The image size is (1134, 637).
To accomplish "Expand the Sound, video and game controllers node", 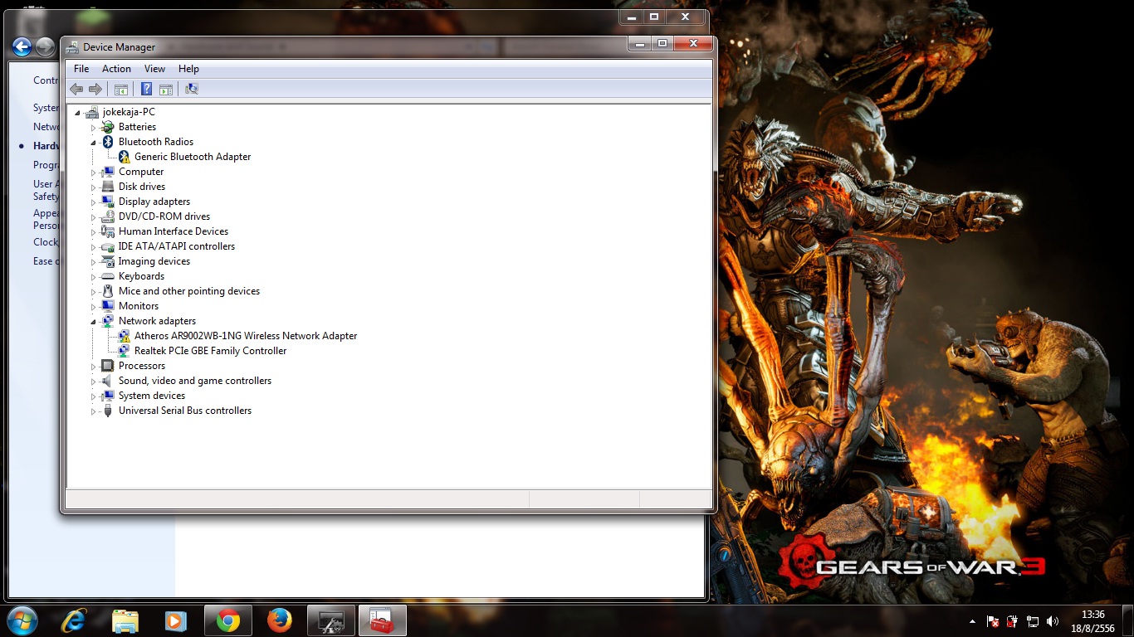I will [94, 382].
